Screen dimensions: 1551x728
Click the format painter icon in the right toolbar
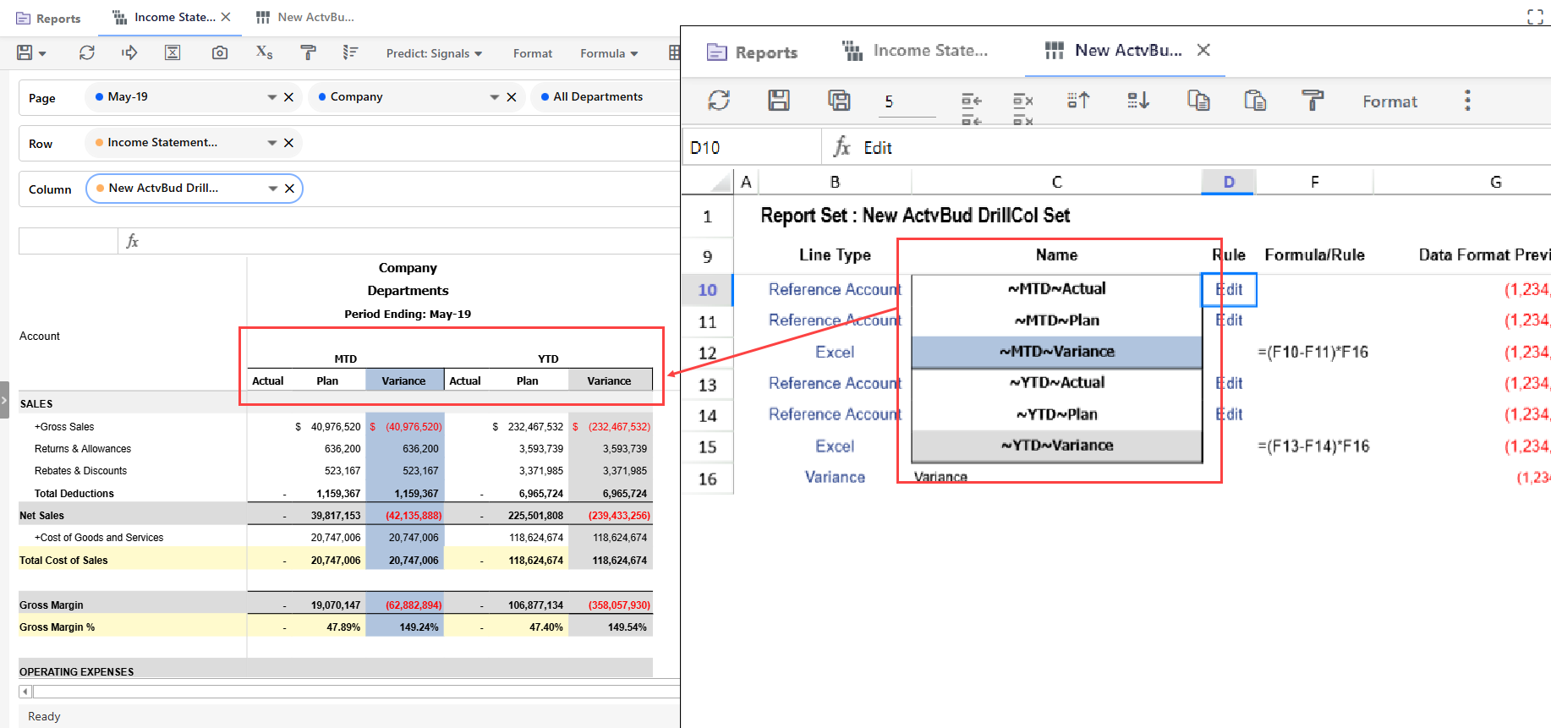click(1313, 101)
